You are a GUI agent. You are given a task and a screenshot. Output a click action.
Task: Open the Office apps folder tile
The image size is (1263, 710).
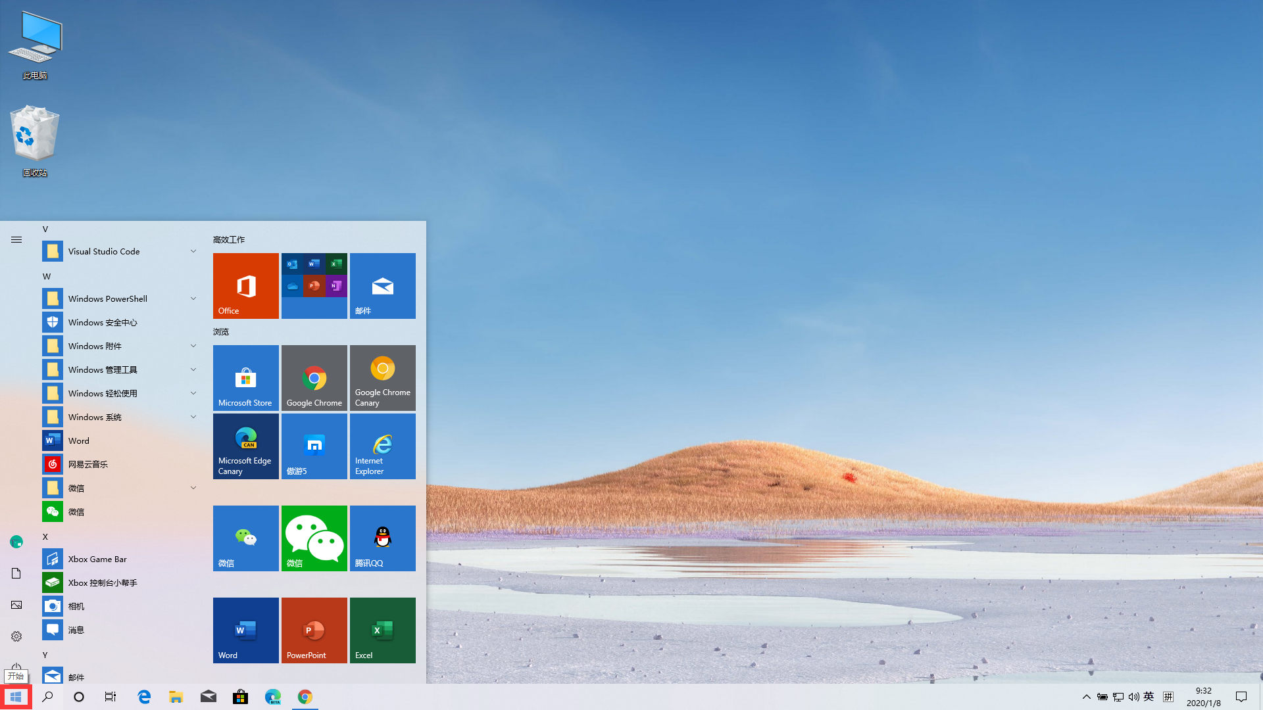click(x=314, y=286)
